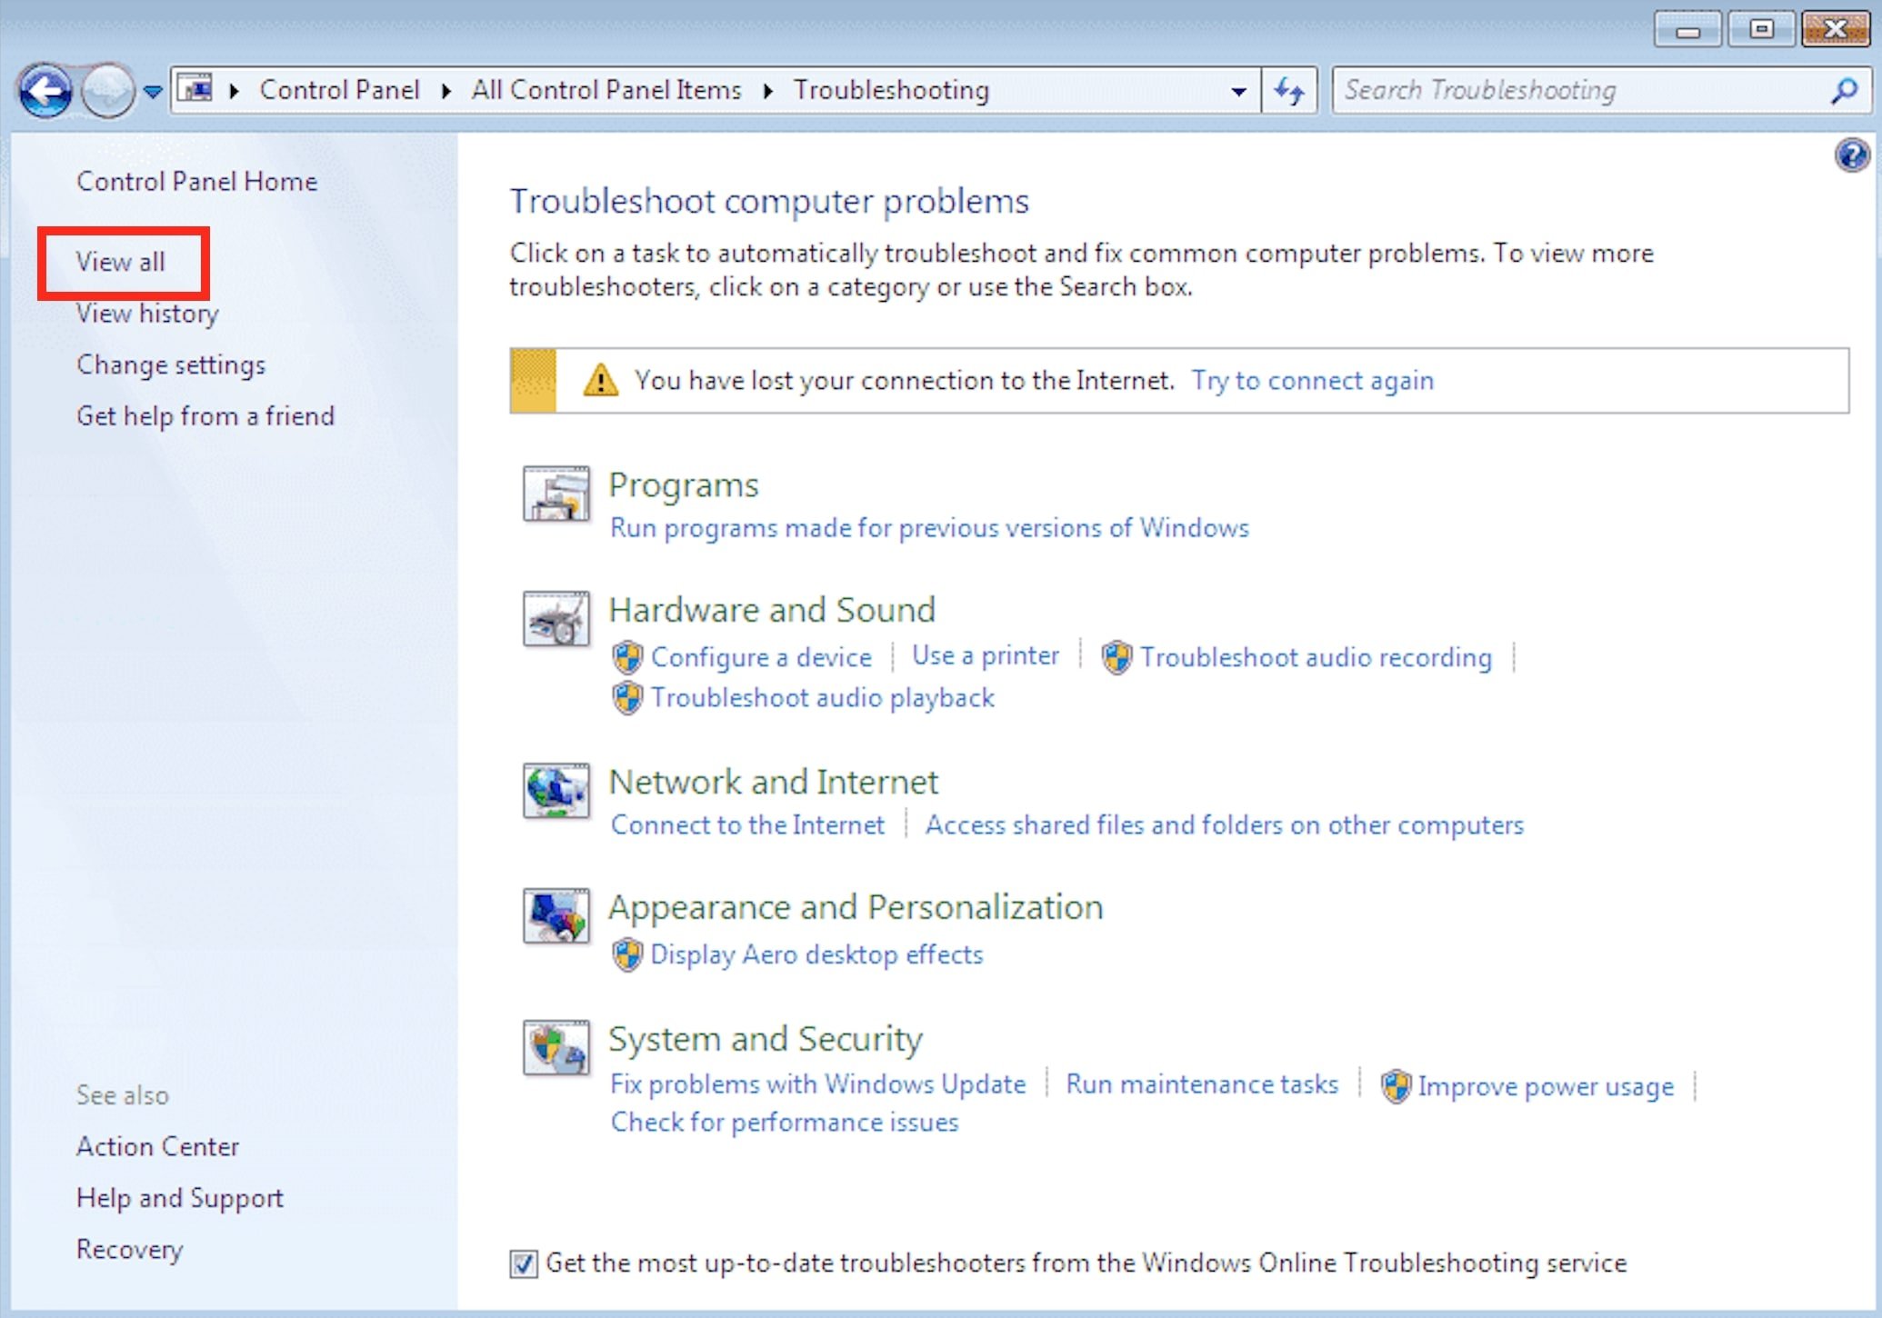Open View history
The height and width of the screenshot is (1318, 1882).
pos(147,314)
